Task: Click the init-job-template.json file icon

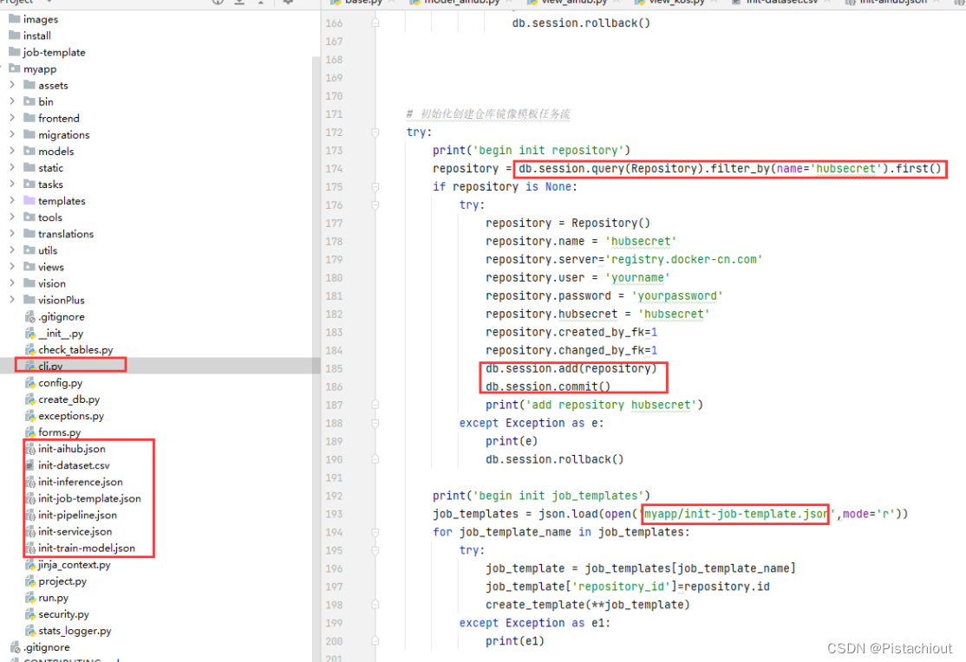Action: [x=30, y=498]
